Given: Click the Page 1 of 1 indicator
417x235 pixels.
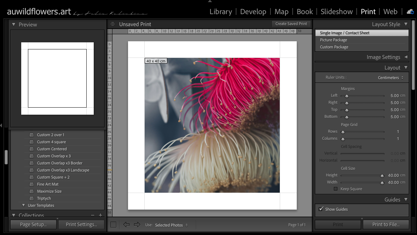Looking at the screenshot, I should click(x=297, y=225).
